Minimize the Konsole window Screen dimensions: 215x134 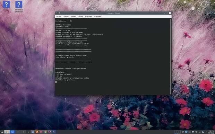[165, 13]
